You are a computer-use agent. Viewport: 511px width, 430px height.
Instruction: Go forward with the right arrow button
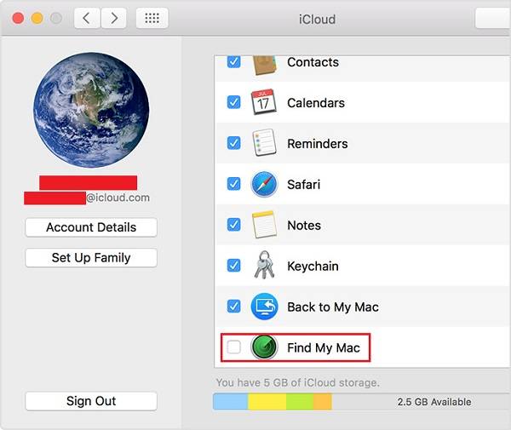point(114,18)
